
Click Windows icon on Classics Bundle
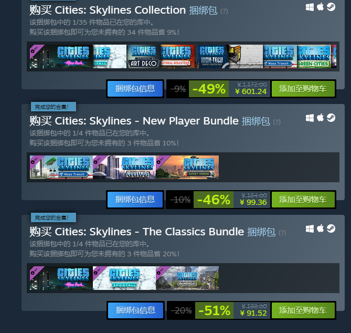click(x=310, y=229)
